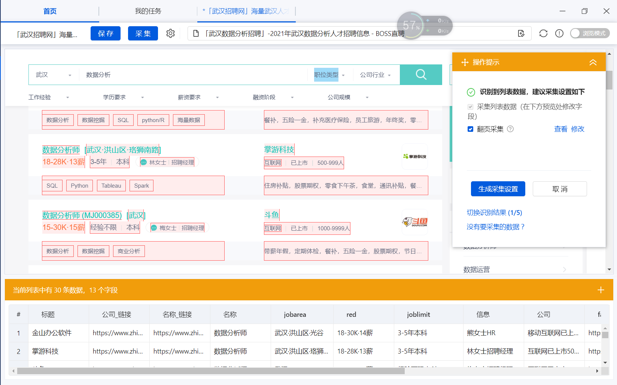Switch to the 我的任务 tab
Image resolution: width=617 pixels, height=385 pixels.
click(x=148, y=11)
